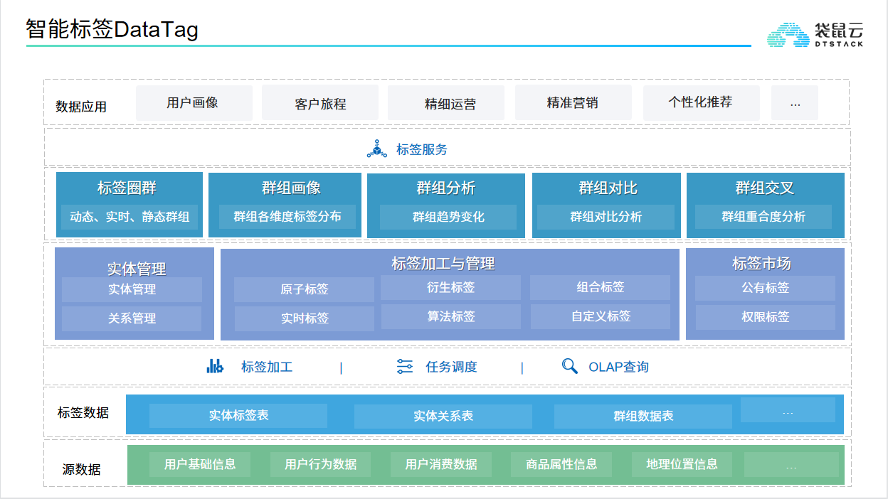Select the 群组数据表 box
Screen dimensions: 888x499
pyautogui.click(x=643, y=416)
